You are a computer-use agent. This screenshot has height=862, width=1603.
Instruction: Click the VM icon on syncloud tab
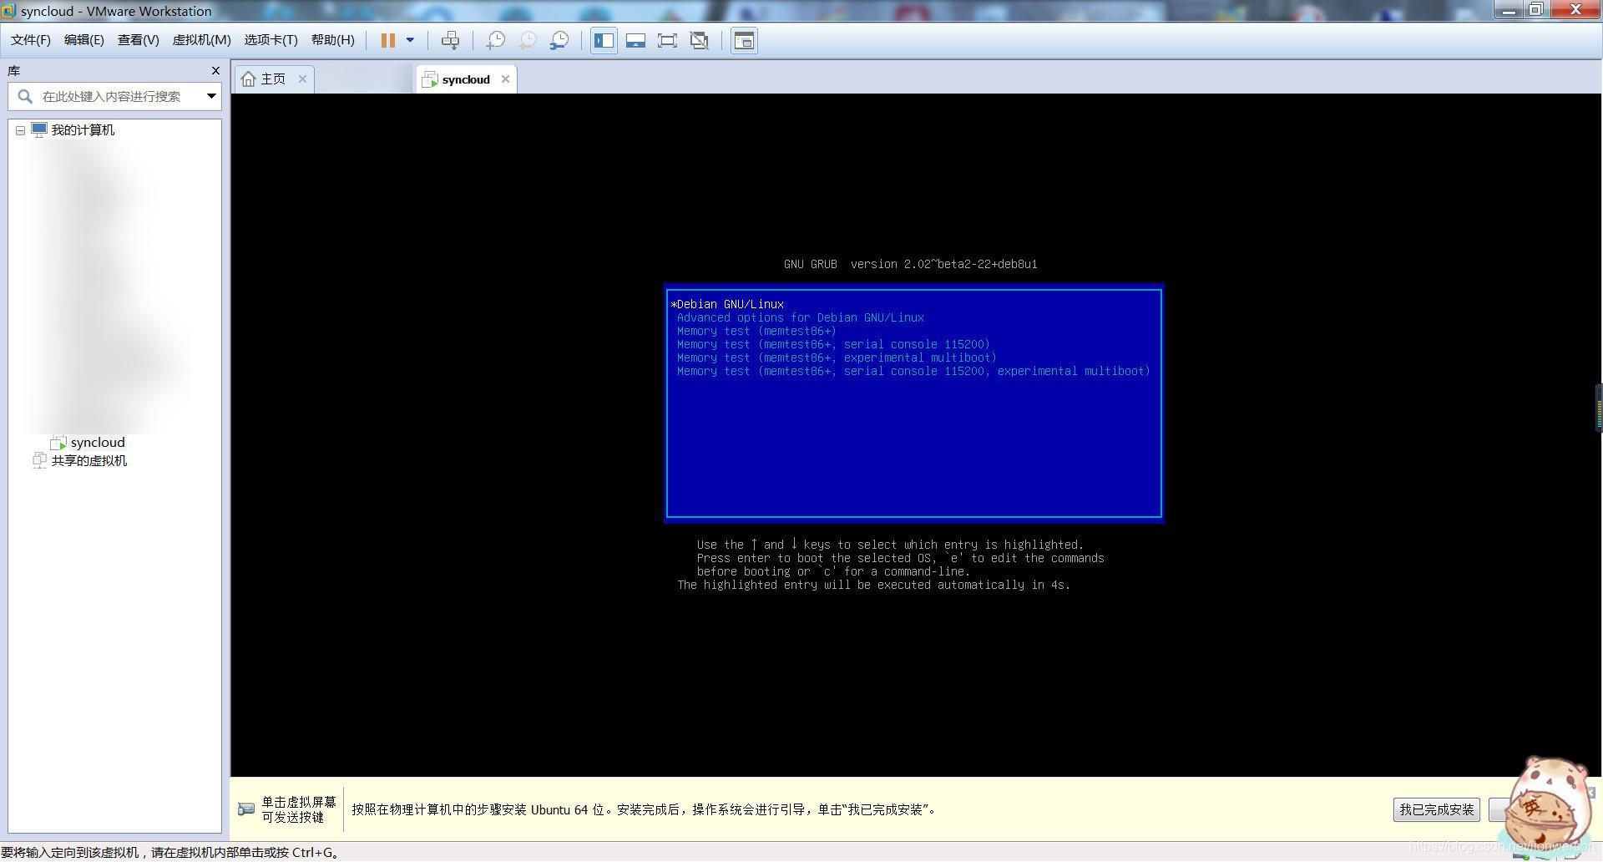click(x=430, y=79)
